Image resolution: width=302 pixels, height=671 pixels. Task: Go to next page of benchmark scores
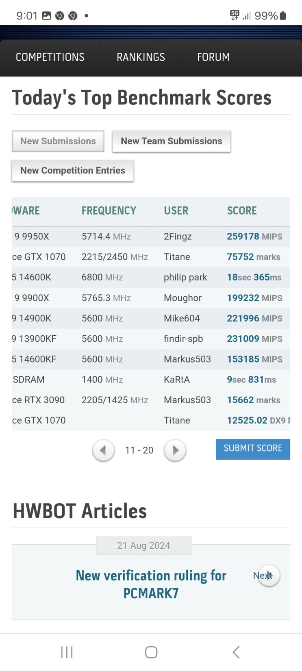(x=175, y=450)
